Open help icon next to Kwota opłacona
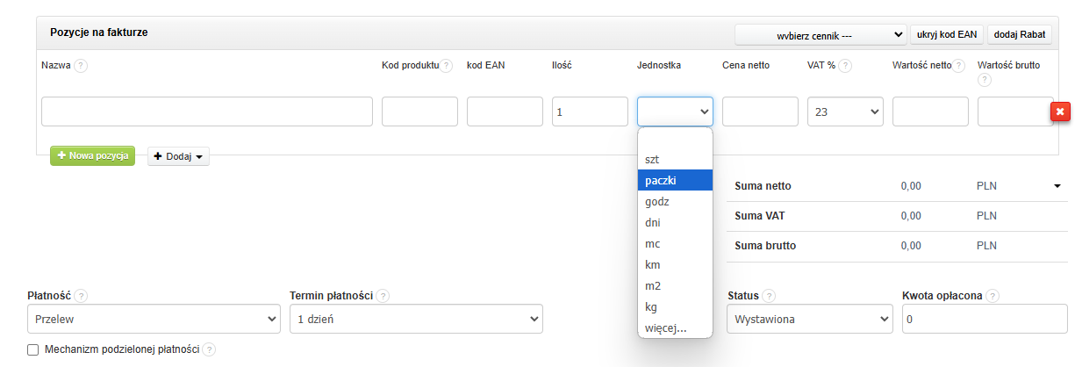 coord(993,296)
